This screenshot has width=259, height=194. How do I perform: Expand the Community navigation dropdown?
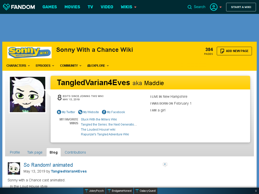tap(71, 66)
